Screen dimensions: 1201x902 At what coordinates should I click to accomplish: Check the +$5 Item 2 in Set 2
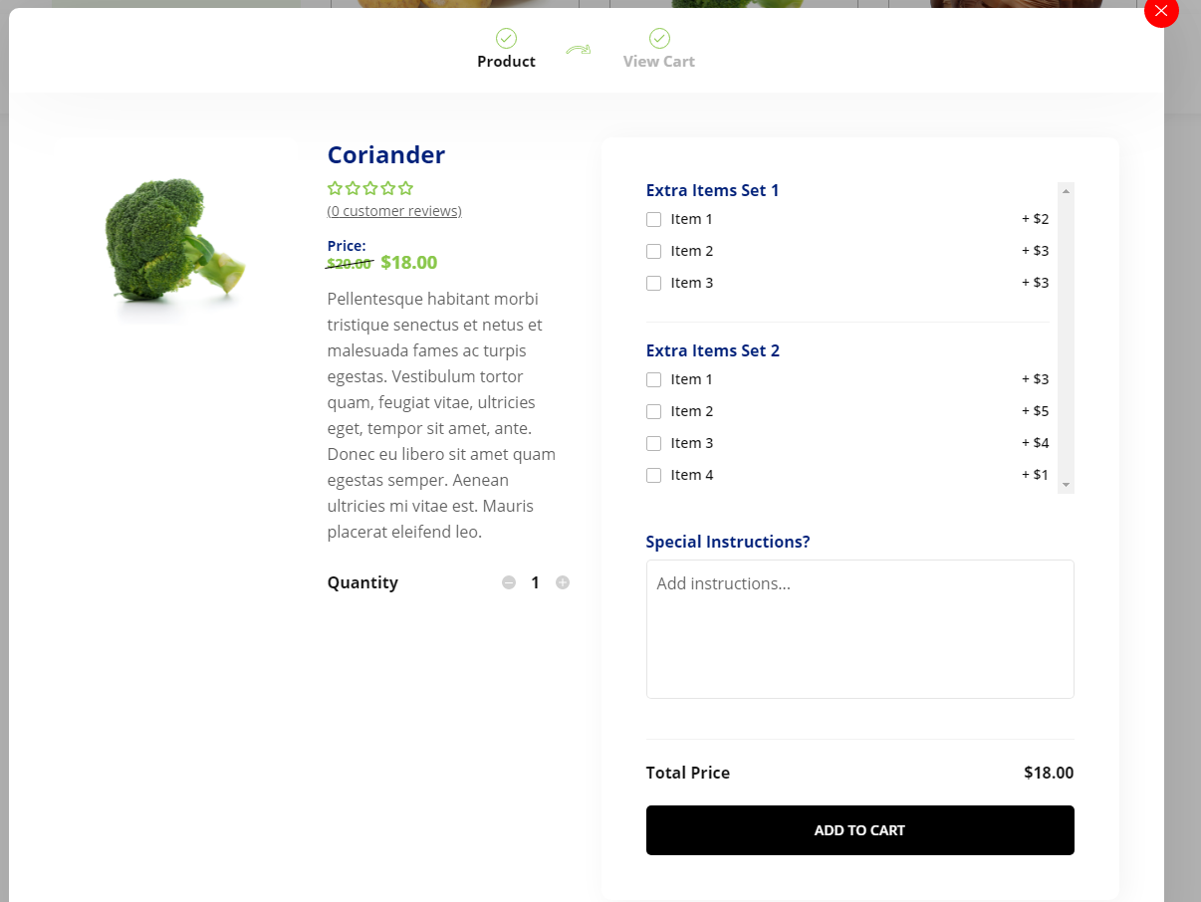tap(654, 411)
